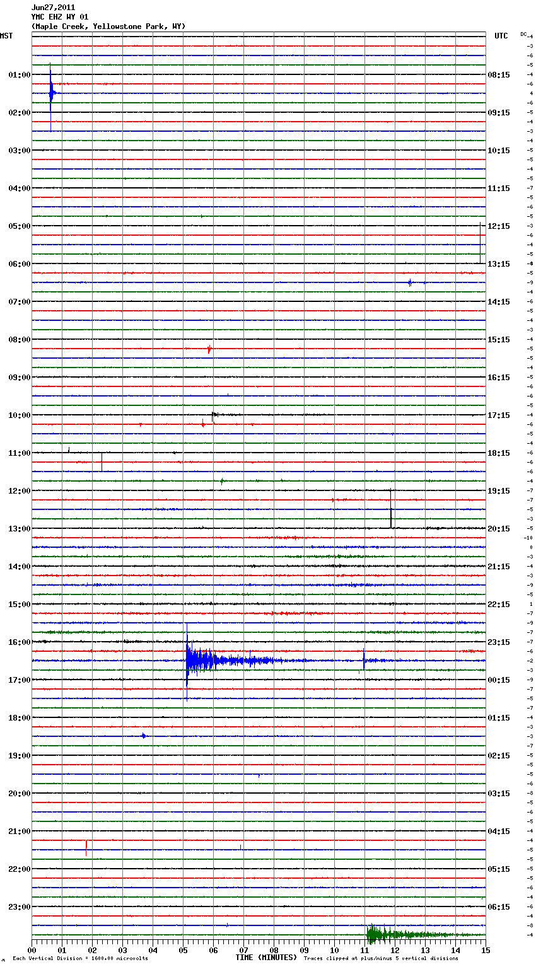
Task: Click the small blue event below 06:00 near minute 12.5
Action: 410,282
